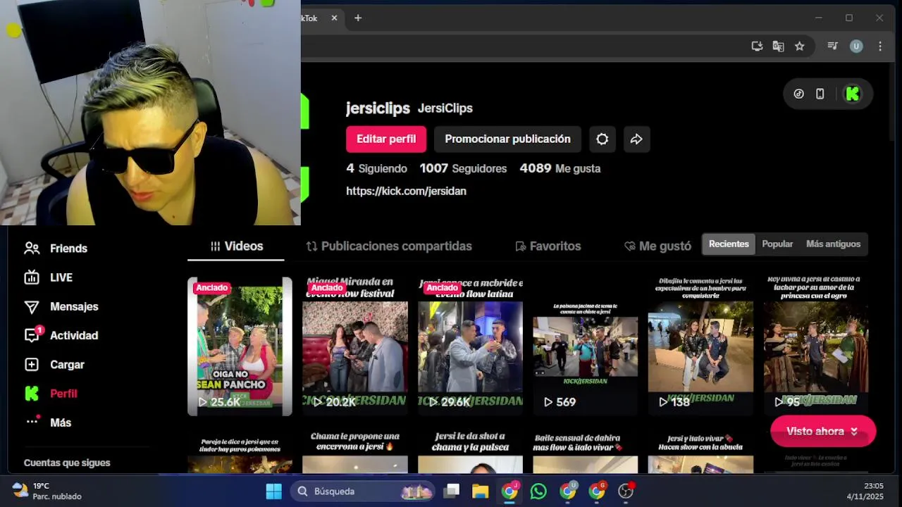Open Chrome with U profile badge in taskbar
Screen dimensions: 902x507
coord(568,491)
